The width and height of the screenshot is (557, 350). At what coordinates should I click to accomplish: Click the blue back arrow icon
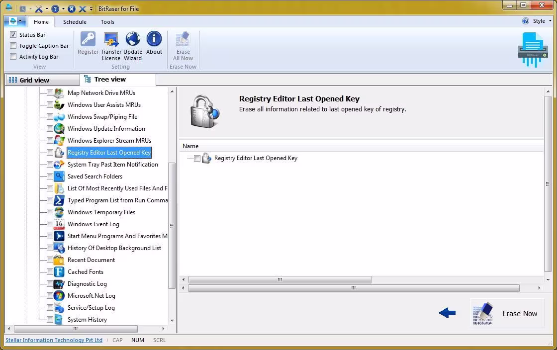(x=447, y=313)
